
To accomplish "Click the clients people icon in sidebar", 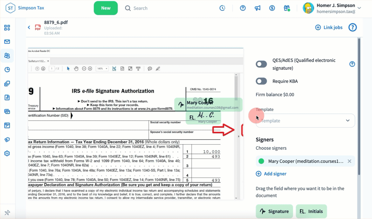I will click(7, 56).
